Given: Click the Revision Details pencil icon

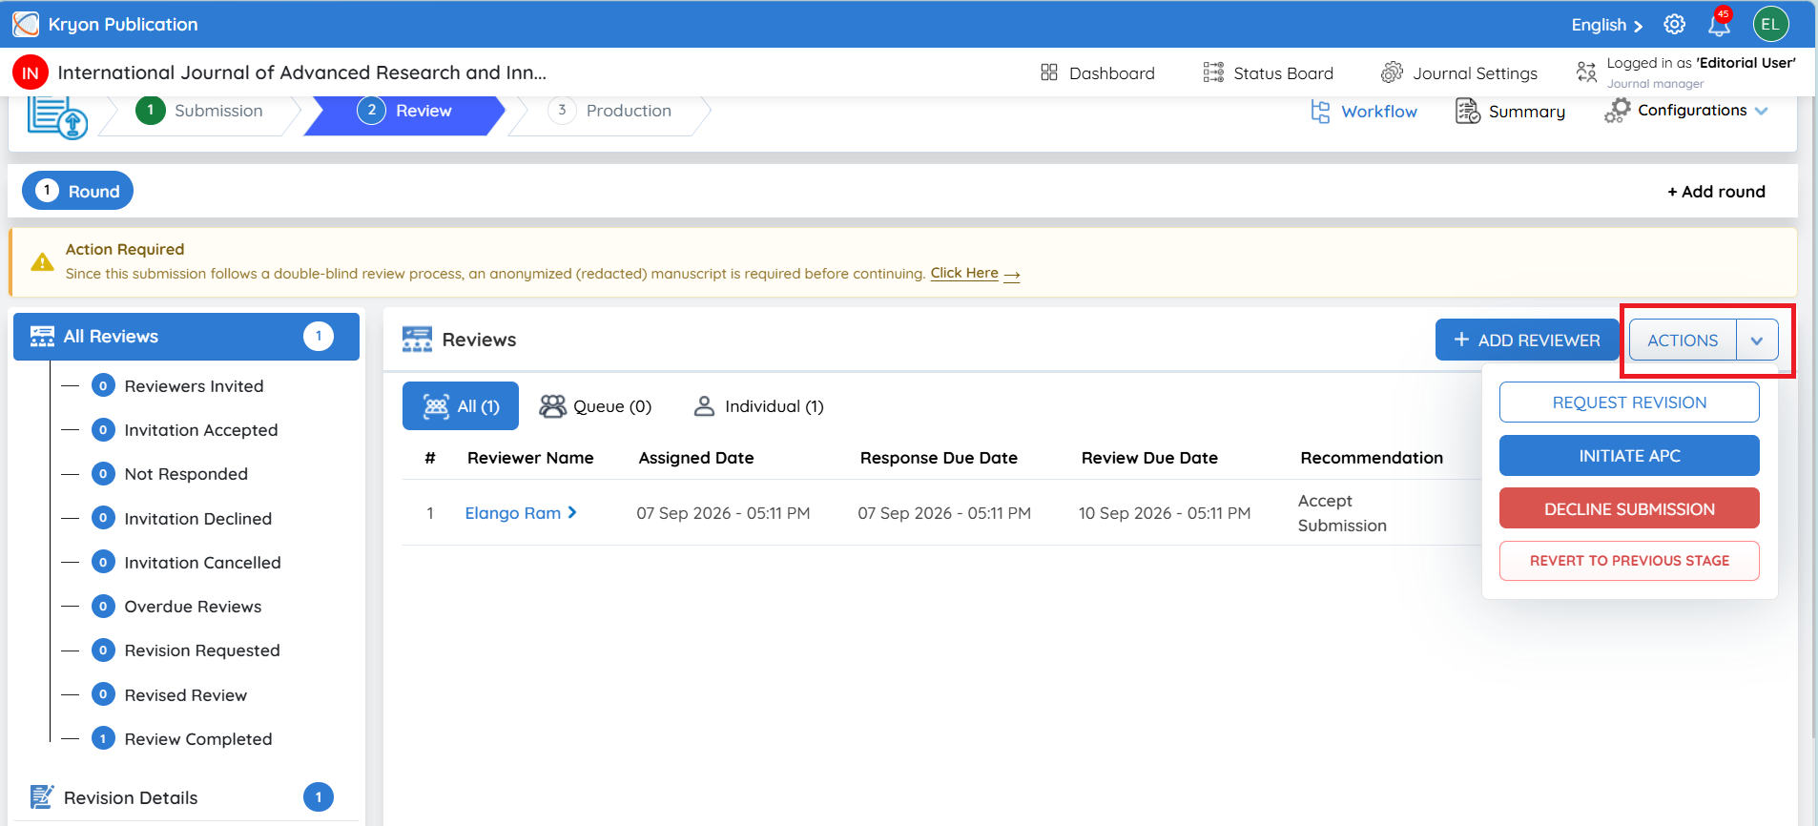Looking at the screenshot, I should point(42,796).
